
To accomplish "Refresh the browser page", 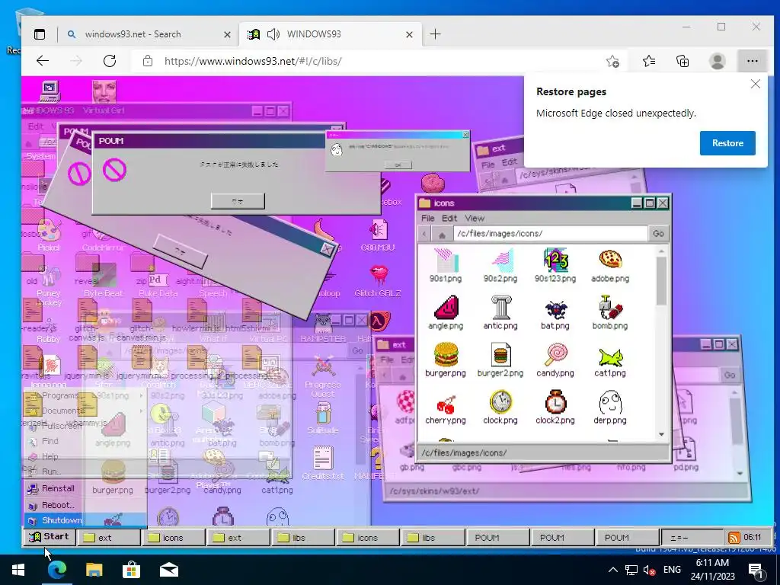I will (x=110, y=61).
